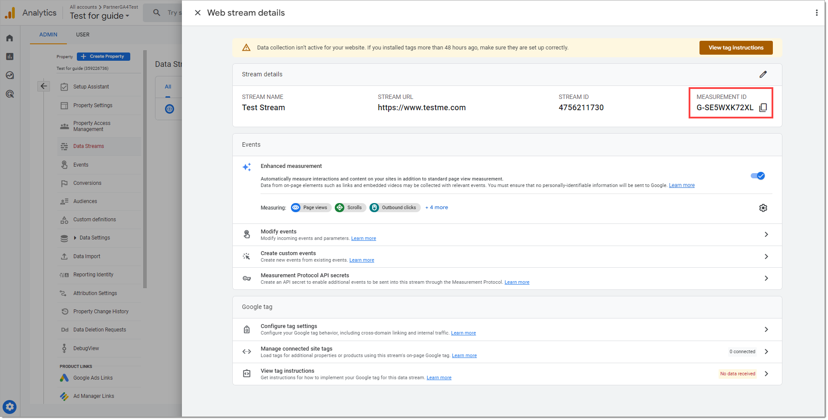Viewport: 828px width, 420px height.
Task: Expand Measurement Protocol API secrets row
Action: [766, 279]
